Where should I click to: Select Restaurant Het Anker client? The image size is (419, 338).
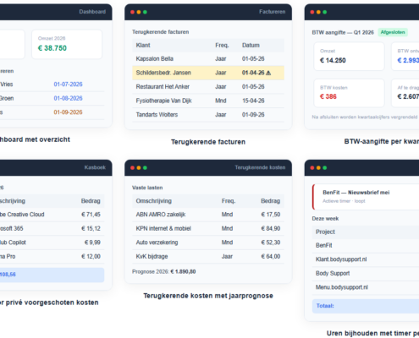coord(163,87)
